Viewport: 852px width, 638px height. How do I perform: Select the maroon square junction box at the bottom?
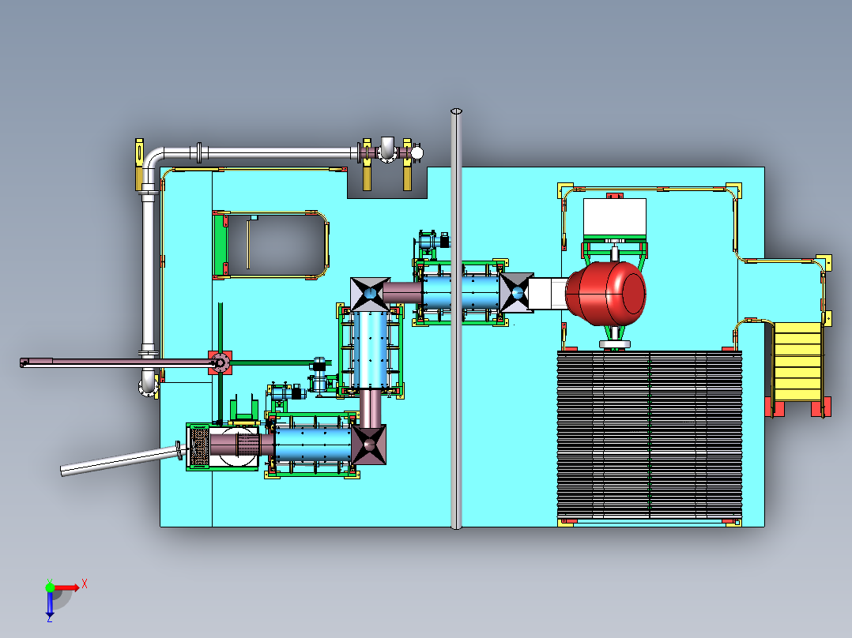[x=370, y=445]
